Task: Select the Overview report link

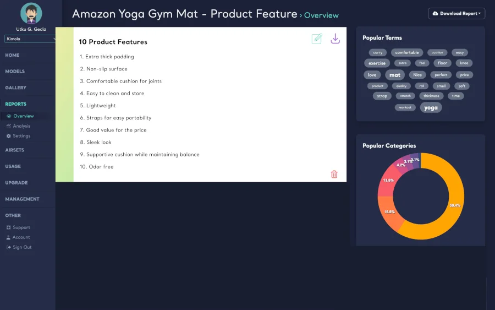Action: coord(20,116)
